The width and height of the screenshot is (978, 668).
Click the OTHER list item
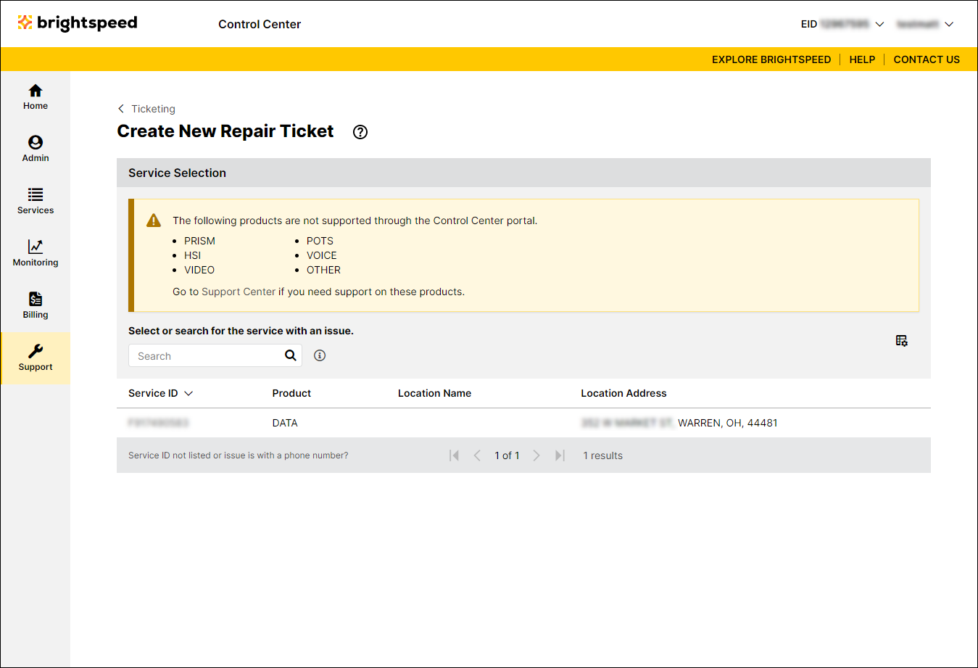[x=323, y=270]
